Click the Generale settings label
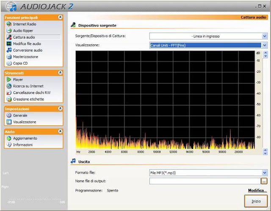The width and height of the screenshot is (271, 211). click(20, 115)
